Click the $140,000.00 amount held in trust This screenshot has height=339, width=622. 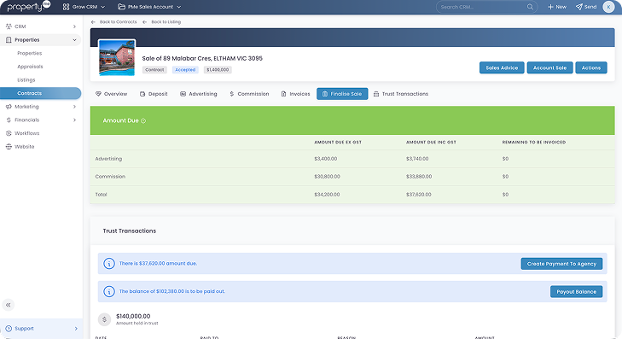tap(133, 317)
